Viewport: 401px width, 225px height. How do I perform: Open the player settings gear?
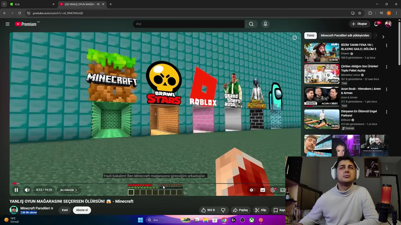point(273,190)
